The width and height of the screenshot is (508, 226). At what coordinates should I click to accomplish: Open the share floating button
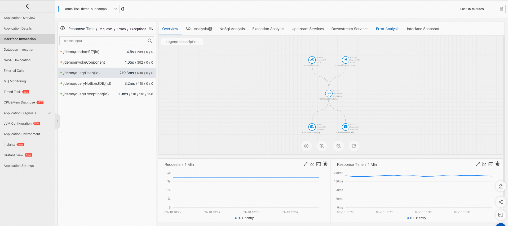pos(501,202)
